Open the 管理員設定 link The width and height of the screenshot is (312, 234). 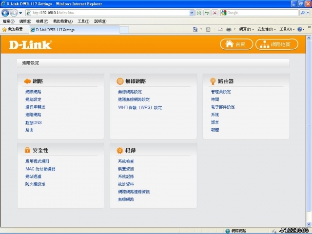point(221,92)
